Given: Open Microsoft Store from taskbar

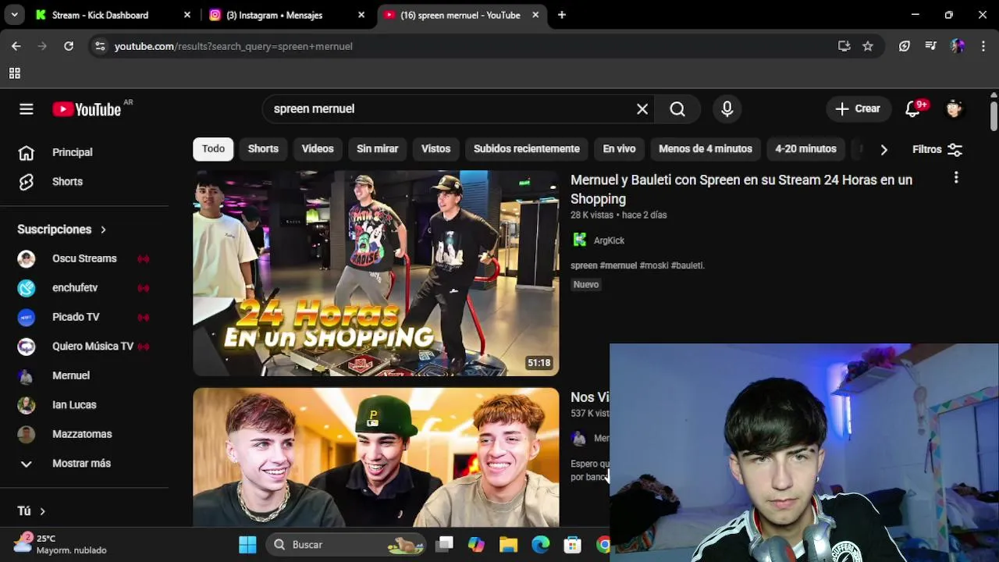Looking at the screenshot, I should pos(572,545).
